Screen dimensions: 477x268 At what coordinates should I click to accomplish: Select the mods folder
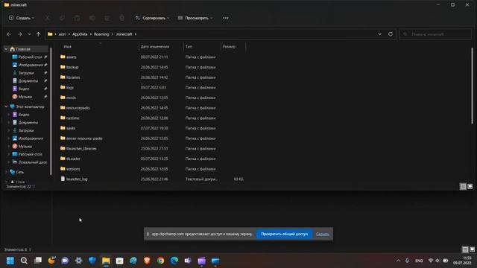71,98
